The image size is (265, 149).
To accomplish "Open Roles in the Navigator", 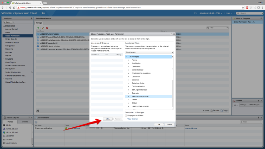I will tap(7, 32).
